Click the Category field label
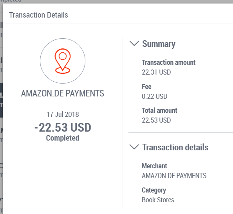This screenshot has height=214, width=233. pos(154,190)
